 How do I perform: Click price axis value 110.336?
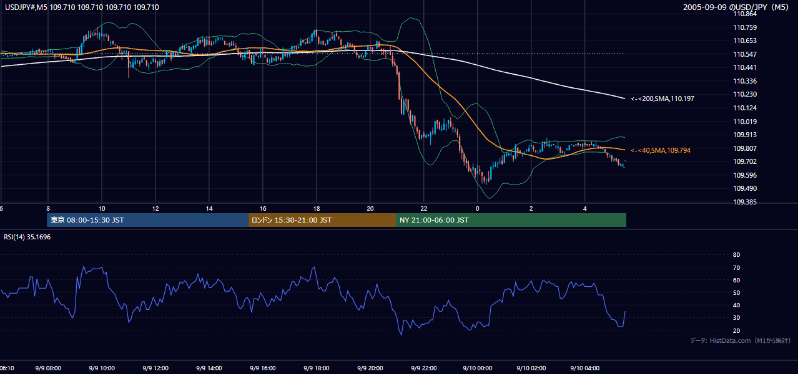coord(746,81)
